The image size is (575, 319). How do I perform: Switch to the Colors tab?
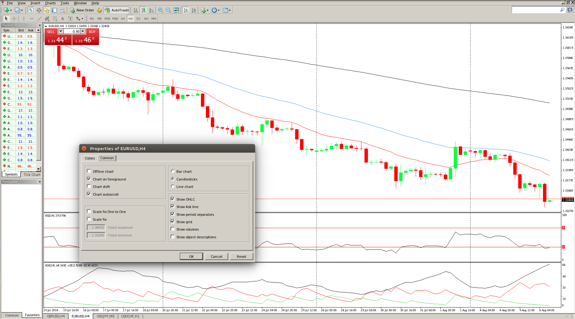90,158
